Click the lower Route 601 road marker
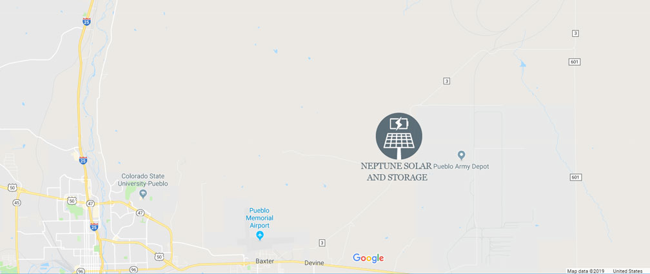Screen dimensions: 650x274 pos(576,177)
